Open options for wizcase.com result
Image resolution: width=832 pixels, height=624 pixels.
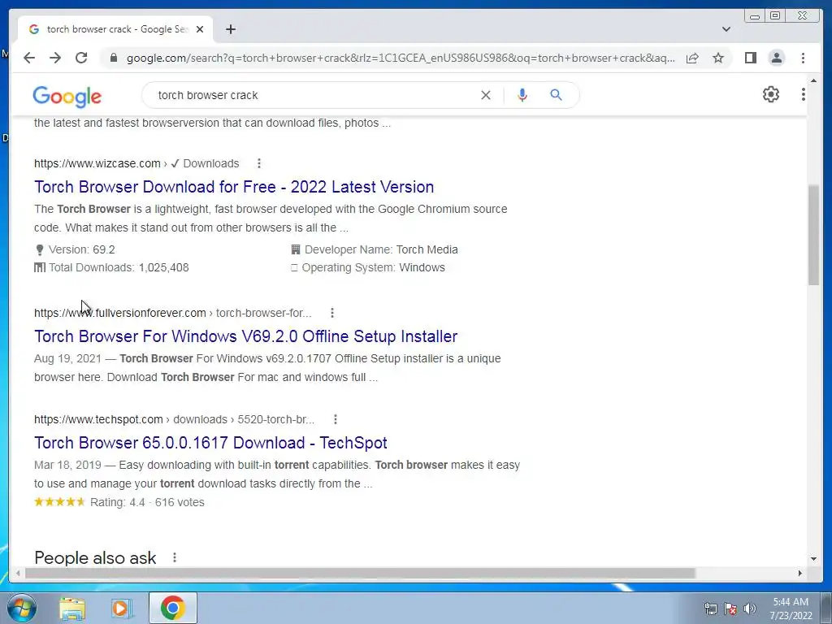[259, 163]
